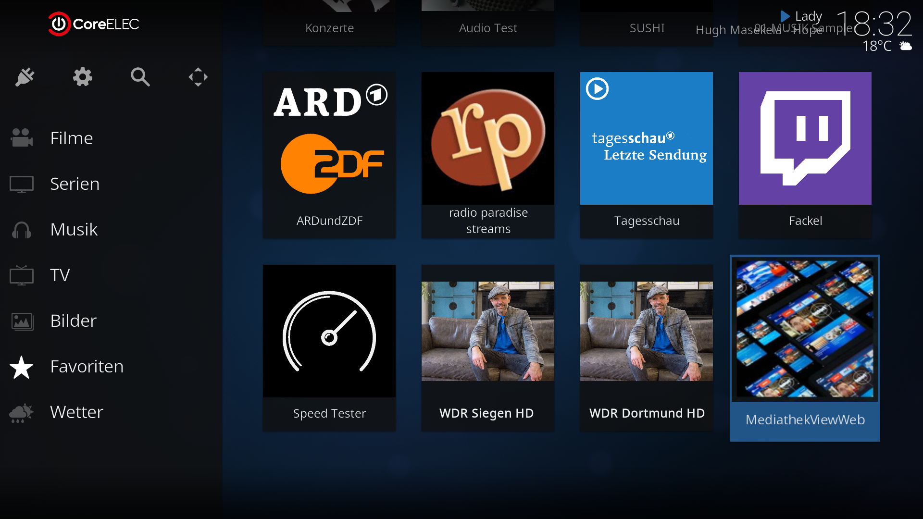This screenshot has width=923, height=519.
Task: Go to the TV section
Action: click(111, 275)
